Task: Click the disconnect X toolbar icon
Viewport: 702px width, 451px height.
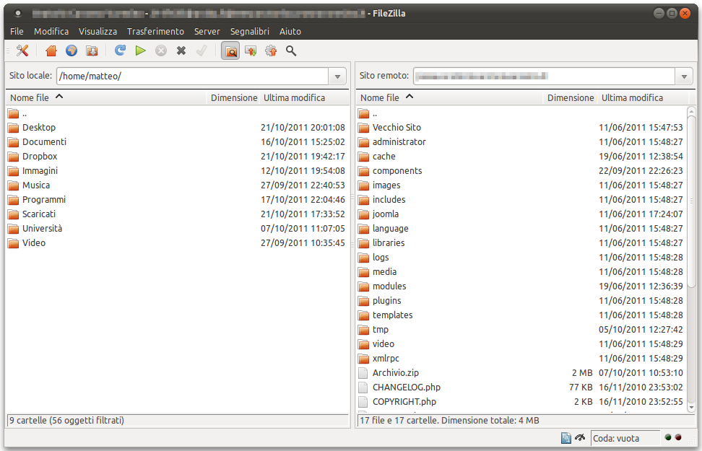Action: tap(181, 51)
